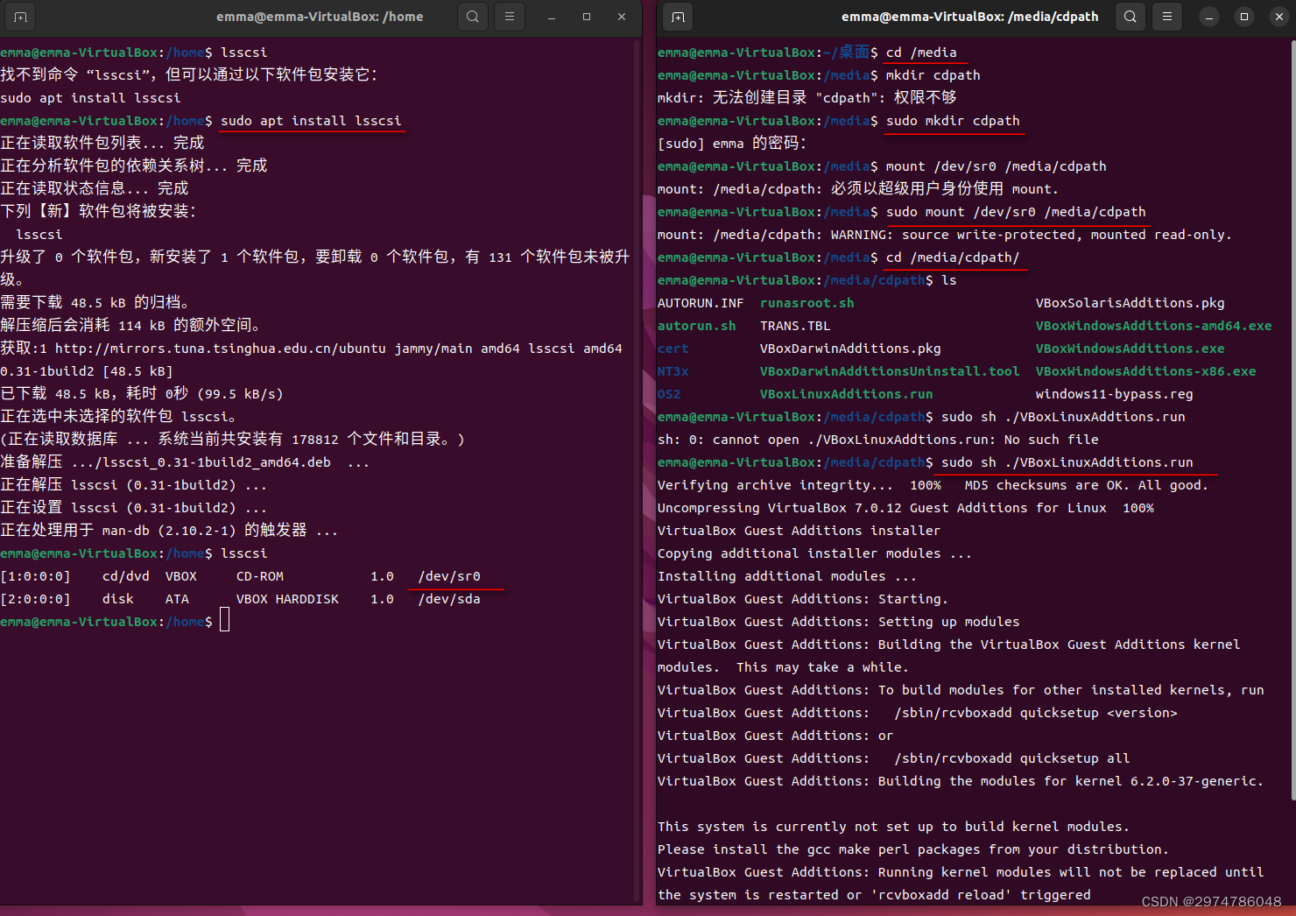The width and height of the screenshot is (1296, 916).
Task: Close the right /media/cdpath terminal window
Action: [x=1279, y=17]
